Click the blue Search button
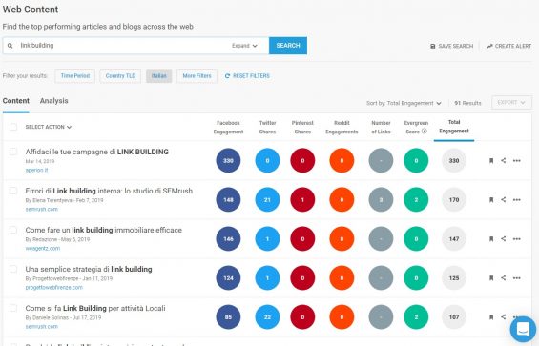Viewport: 539px width, 346px height. (x=288, y=46)
